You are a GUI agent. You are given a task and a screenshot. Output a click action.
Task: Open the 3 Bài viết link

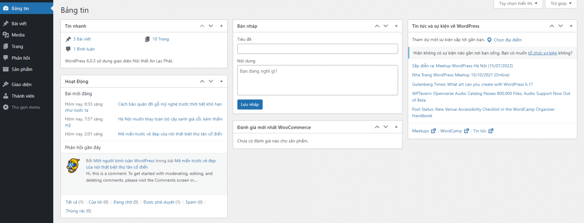(x=82, y=39)
